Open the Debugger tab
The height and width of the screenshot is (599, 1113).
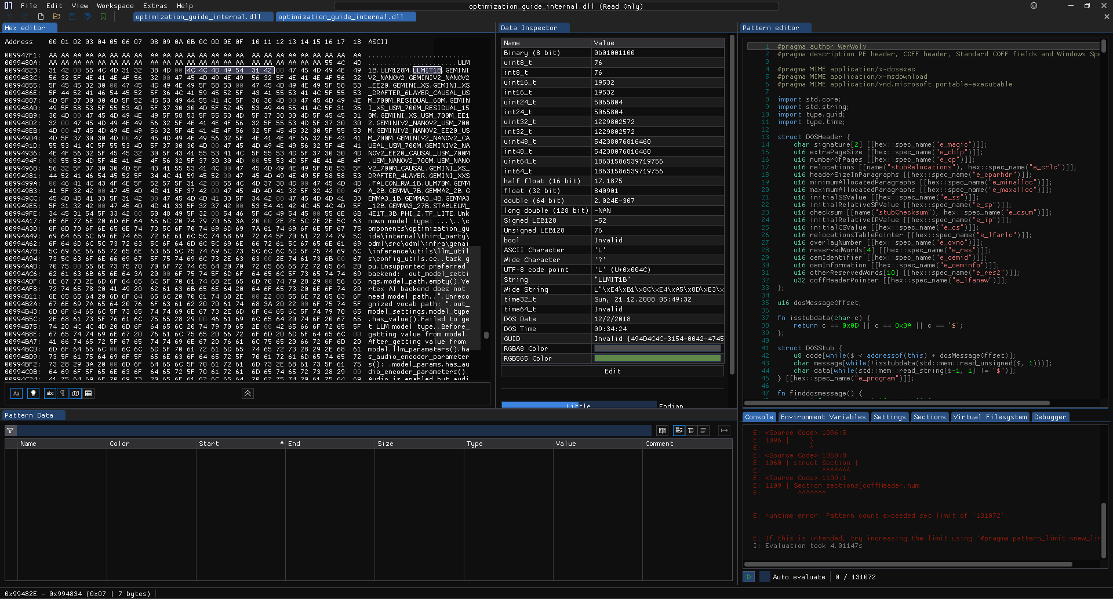point(1050,417)
